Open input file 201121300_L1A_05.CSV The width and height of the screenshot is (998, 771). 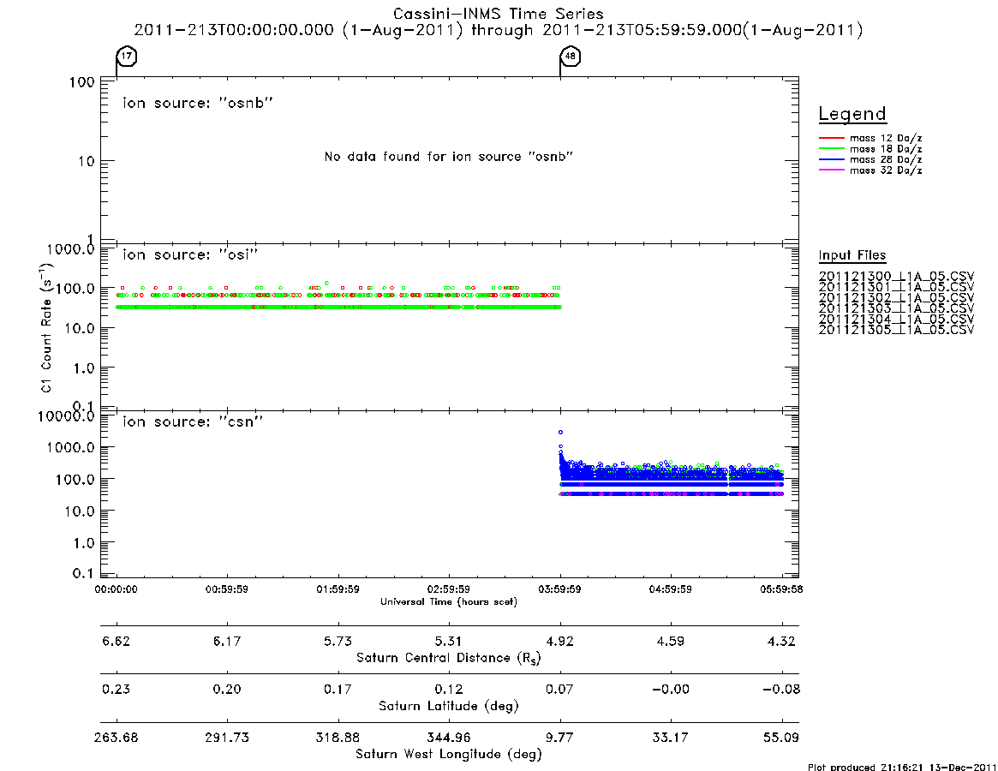point(896,277)
